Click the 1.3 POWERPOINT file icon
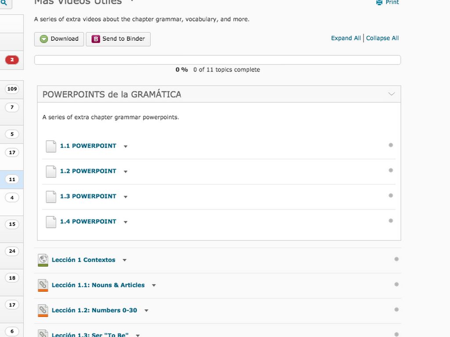This screenshot has width=450, height=337. pos(51,197)
